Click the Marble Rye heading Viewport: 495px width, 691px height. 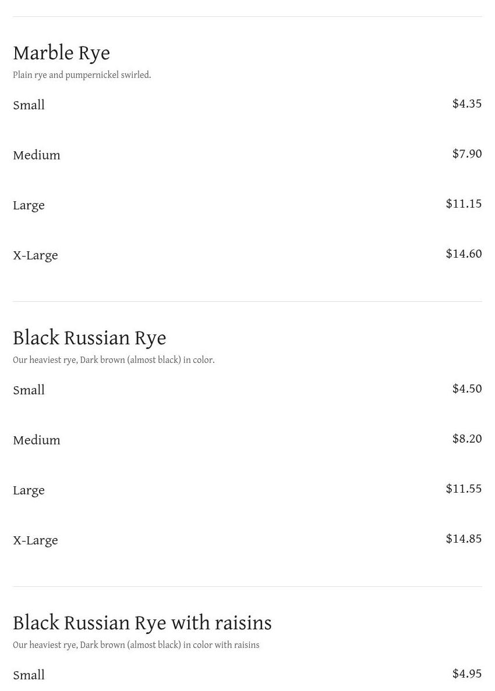pos(61,54)
